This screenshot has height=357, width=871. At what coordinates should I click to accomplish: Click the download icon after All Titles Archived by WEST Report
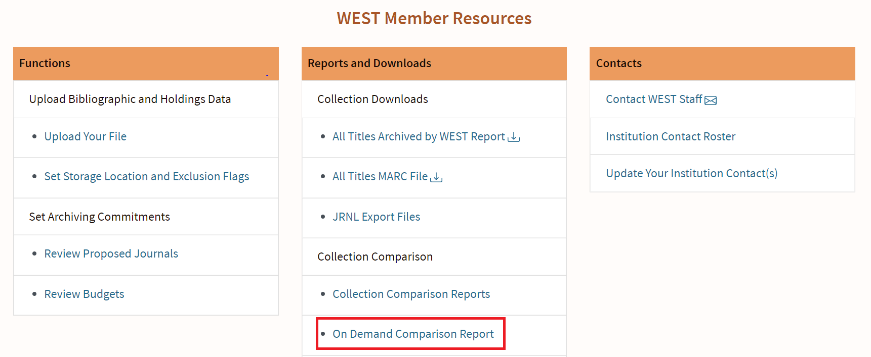(514, 137)
